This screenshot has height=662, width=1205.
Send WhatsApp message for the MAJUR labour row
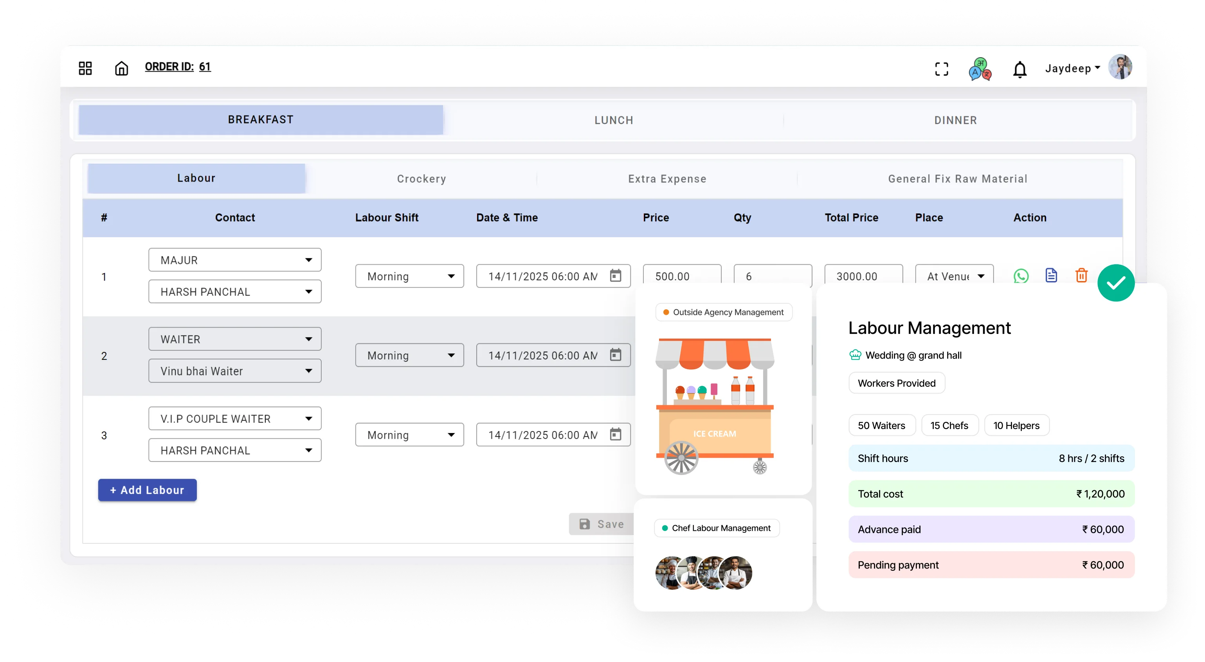(x=1021, y=276)
